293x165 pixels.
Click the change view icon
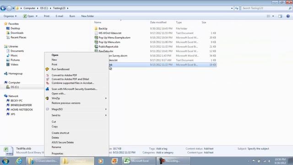[x=268, y=16]
